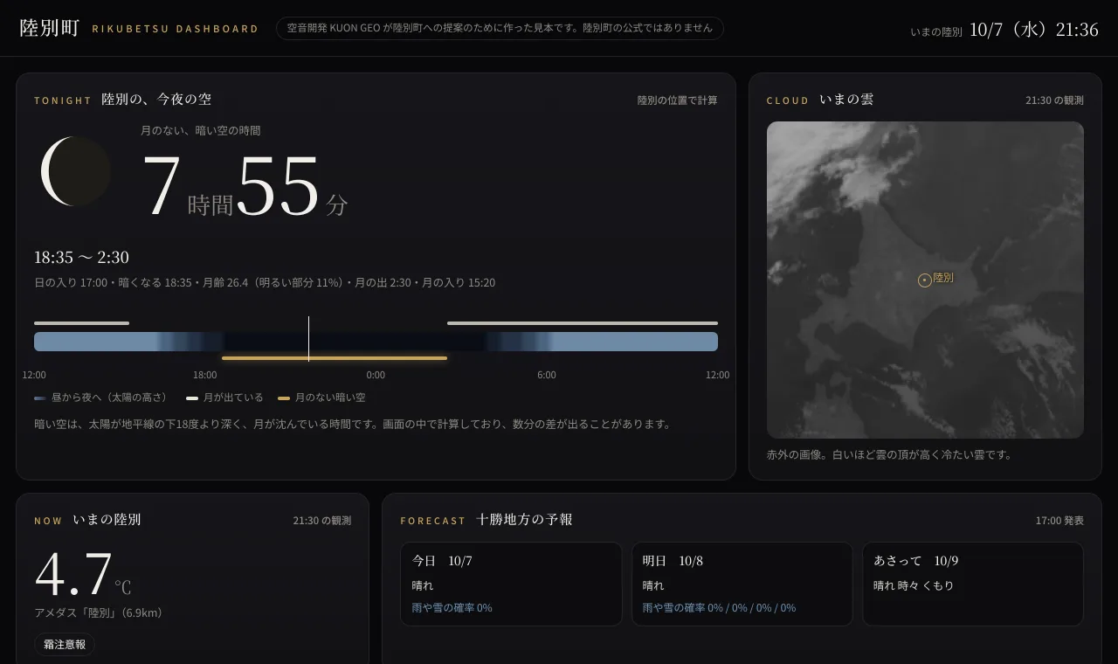Viewport: 1118px width, 664px height.
Task: Click the 17:00 発表 forecast issue time
Action: [x=1059, y=521]
